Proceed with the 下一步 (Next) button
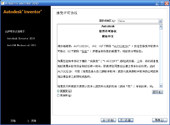Image resolution: width=170 pixels, height=125 pixels. (126, 120)
